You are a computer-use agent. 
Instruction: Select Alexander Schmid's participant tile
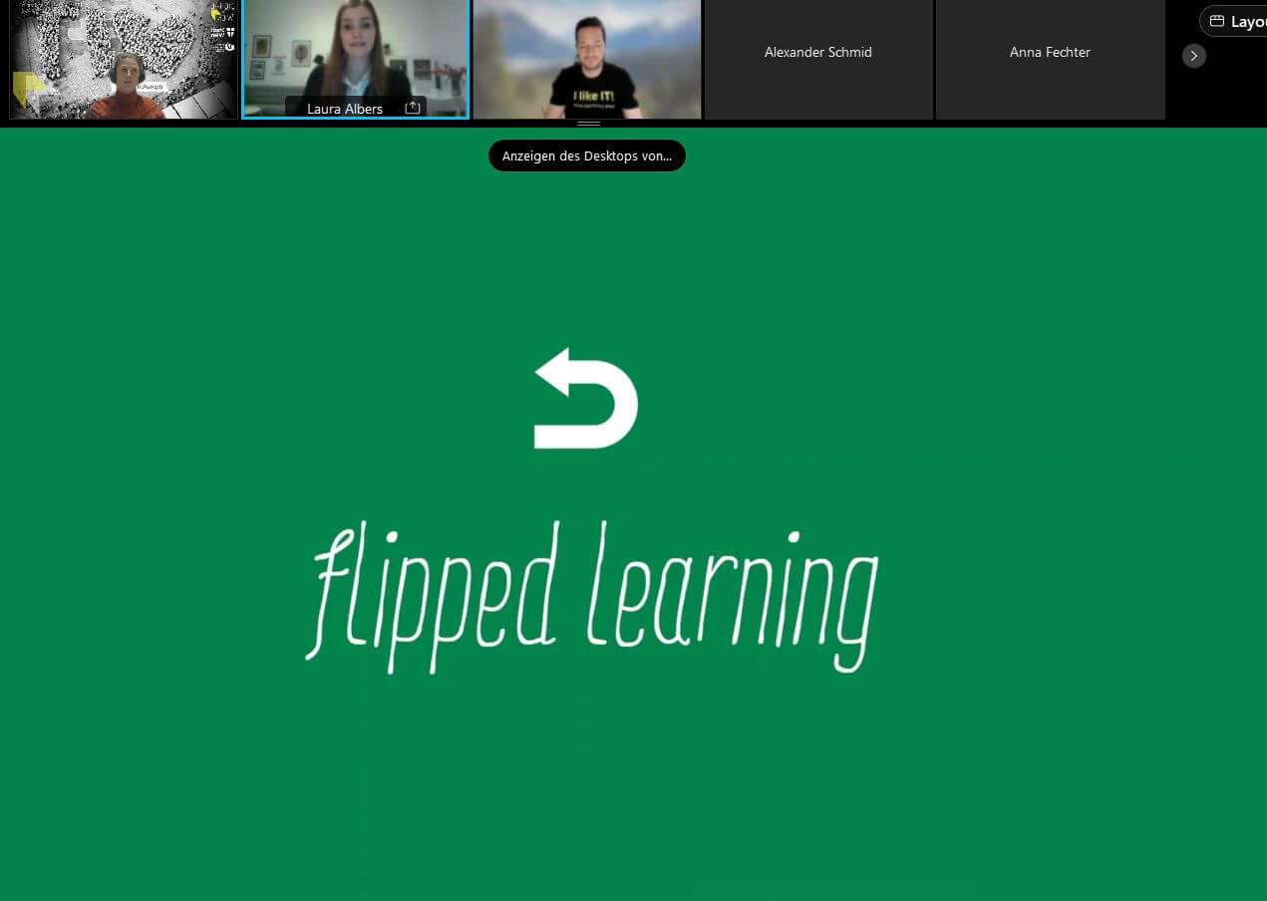tap(817, 60)
